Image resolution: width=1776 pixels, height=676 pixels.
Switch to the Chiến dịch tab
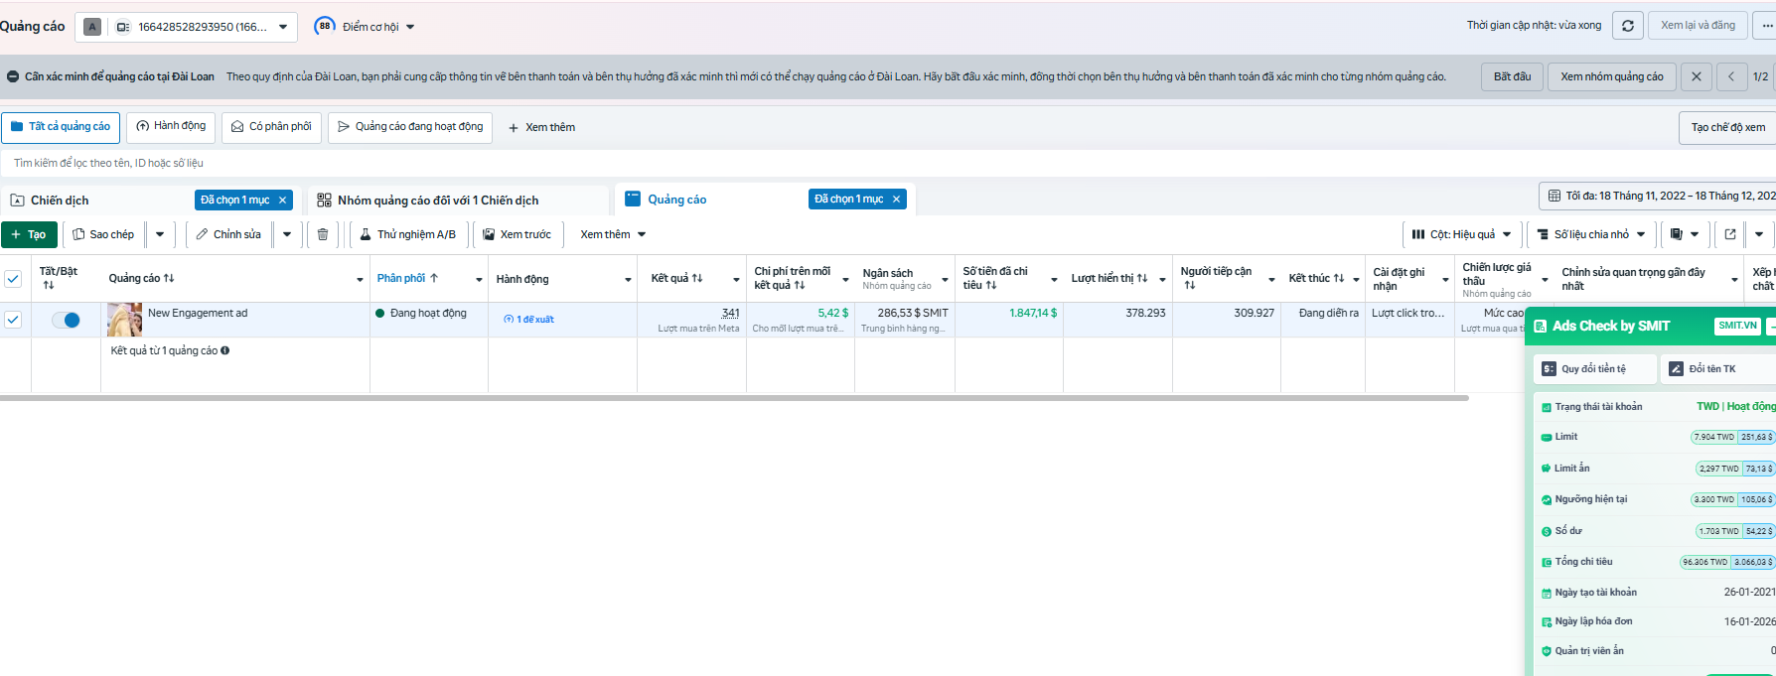point(60,201)
